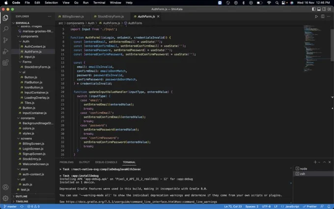Screen dimensions: 334x209
Task: Open the Customize Layout icon
Action: [329, 9]
